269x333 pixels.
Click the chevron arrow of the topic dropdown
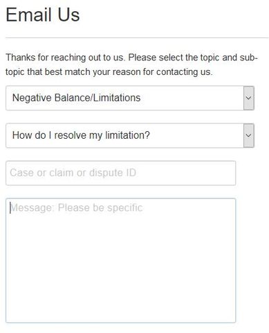[249, 98]
